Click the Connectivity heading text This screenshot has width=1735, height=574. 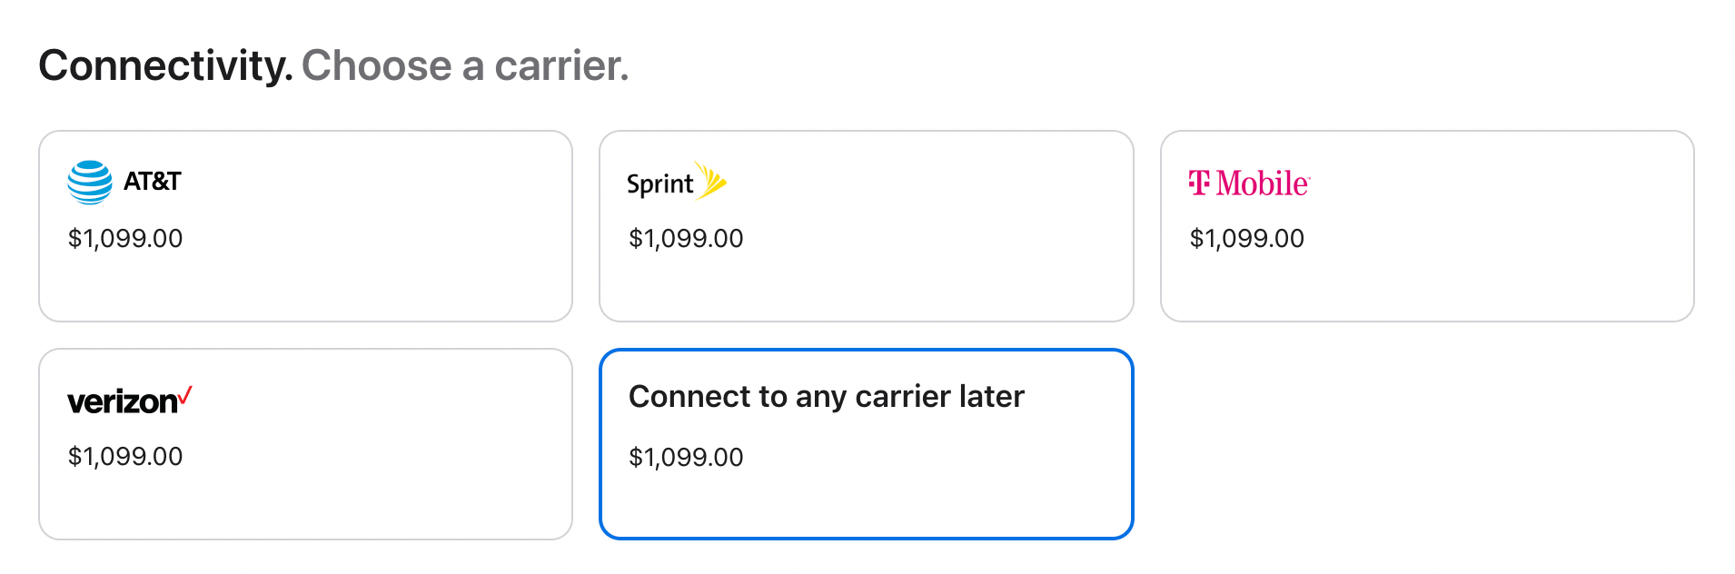click(x=166, y=64)
